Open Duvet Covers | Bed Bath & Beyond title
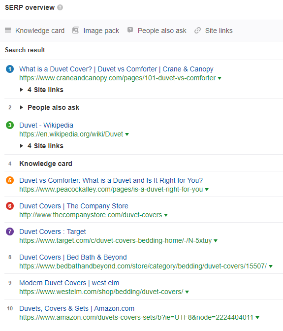The width and height of the screenshot is (283, 331). (x=73, y=257)
